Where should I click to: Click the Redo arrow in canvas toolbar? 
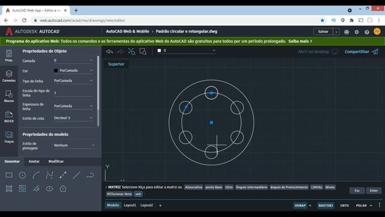120,51
